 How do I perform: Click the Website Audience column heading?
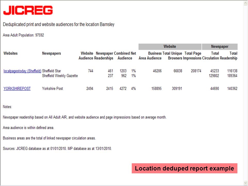tap(86, 56)
